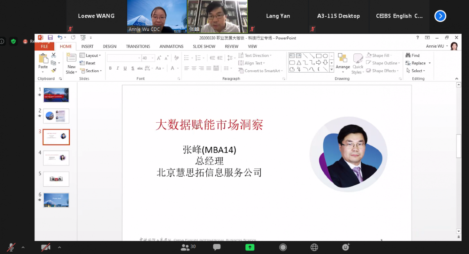Unmute the Zoom microphone
469x254 pixels.
(11, 247)
